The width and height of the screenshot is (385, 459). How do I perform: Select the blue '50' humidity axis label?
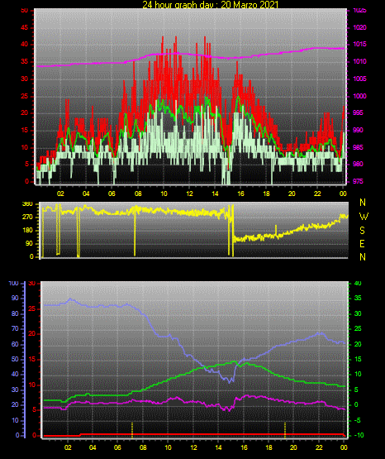coord(15,359)
